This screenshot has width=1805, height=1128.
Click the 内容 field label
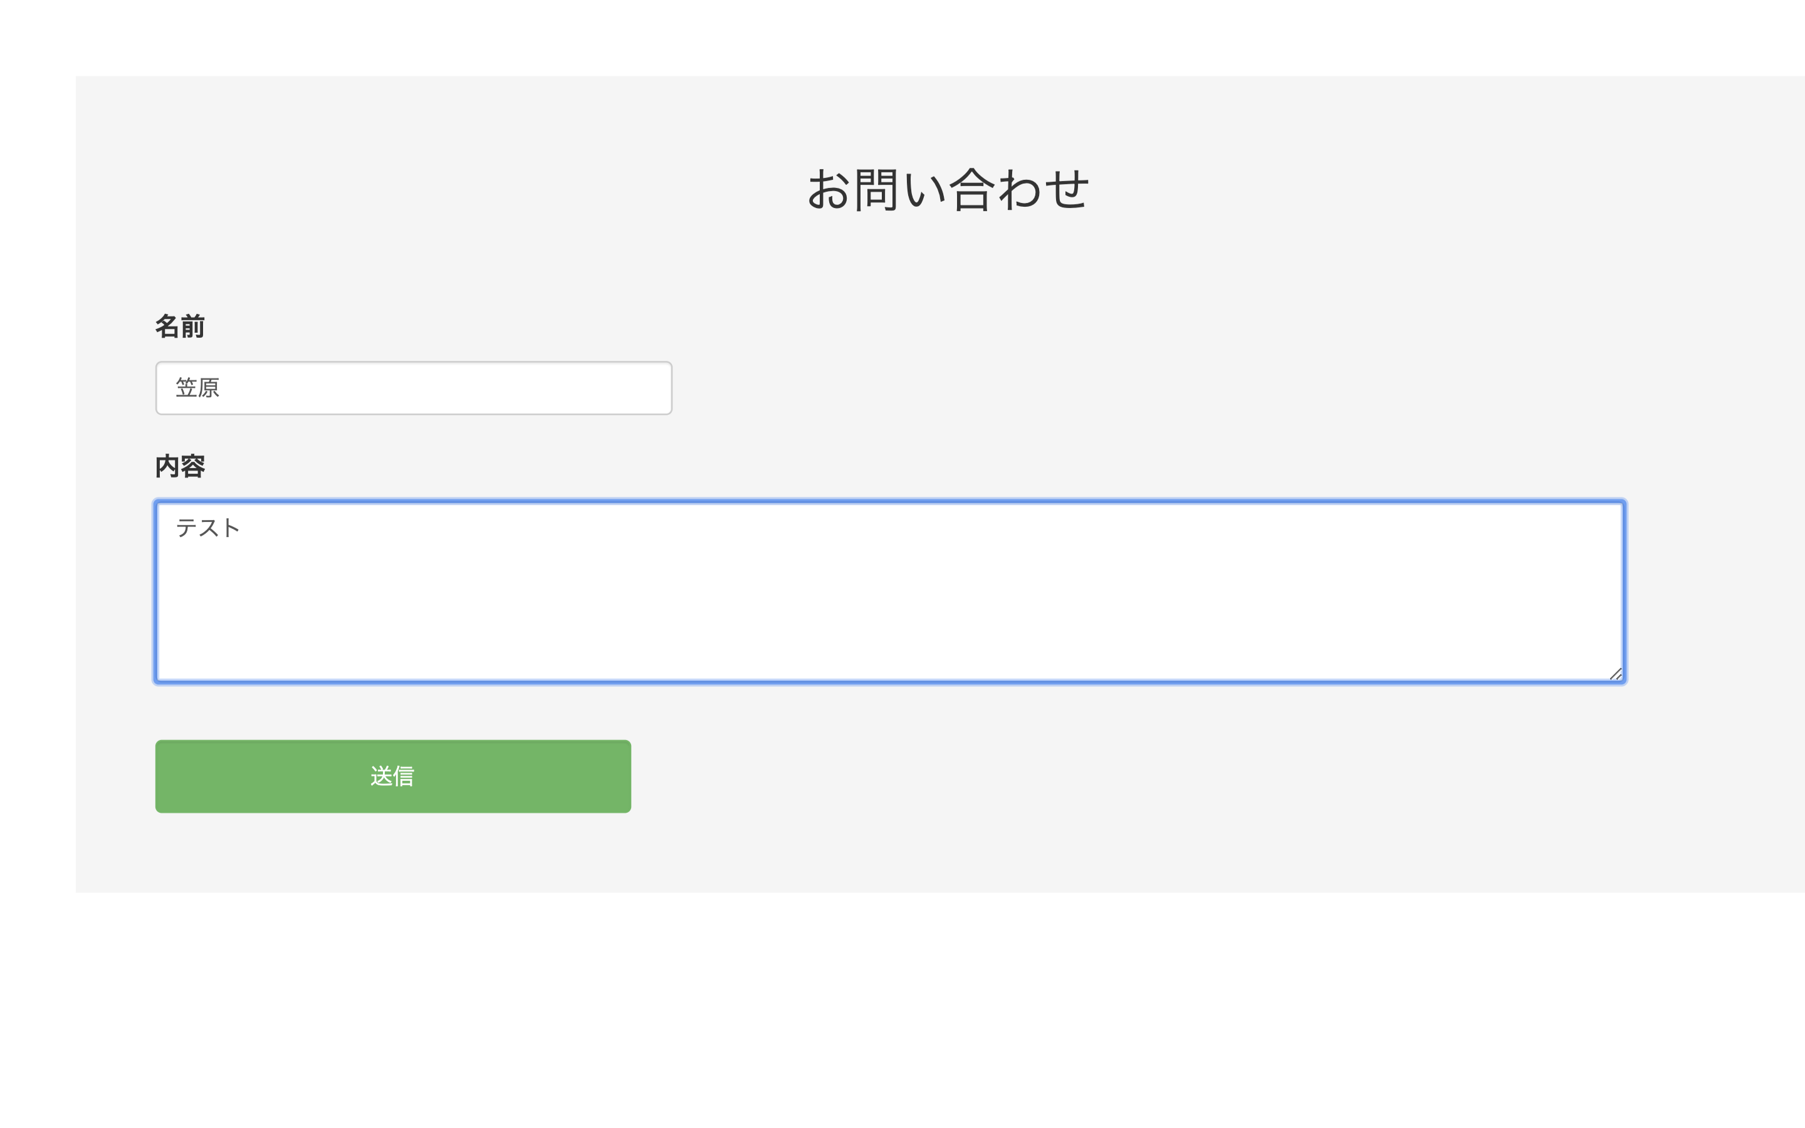pos(180,466)
